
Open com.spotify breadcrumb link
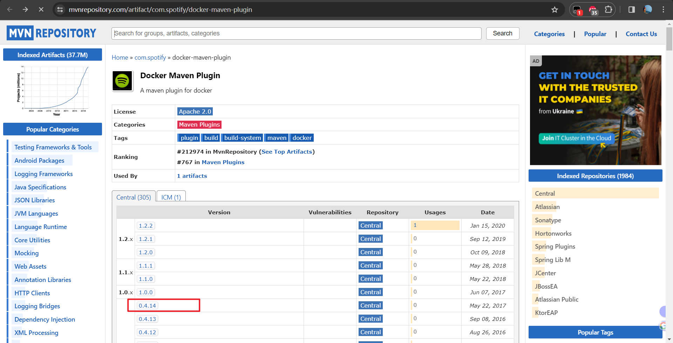150,58
